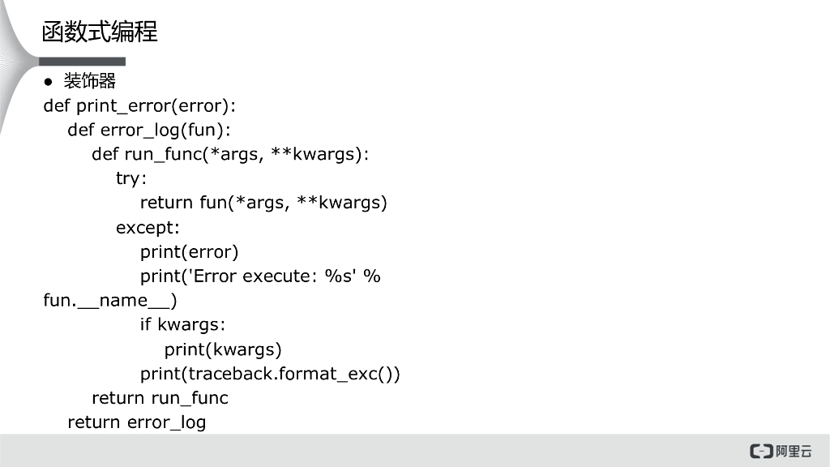Screen dimensions: 830x467
Task: Click the return fun(*args, **kwargs) line
Action: (x=263, y=203)
